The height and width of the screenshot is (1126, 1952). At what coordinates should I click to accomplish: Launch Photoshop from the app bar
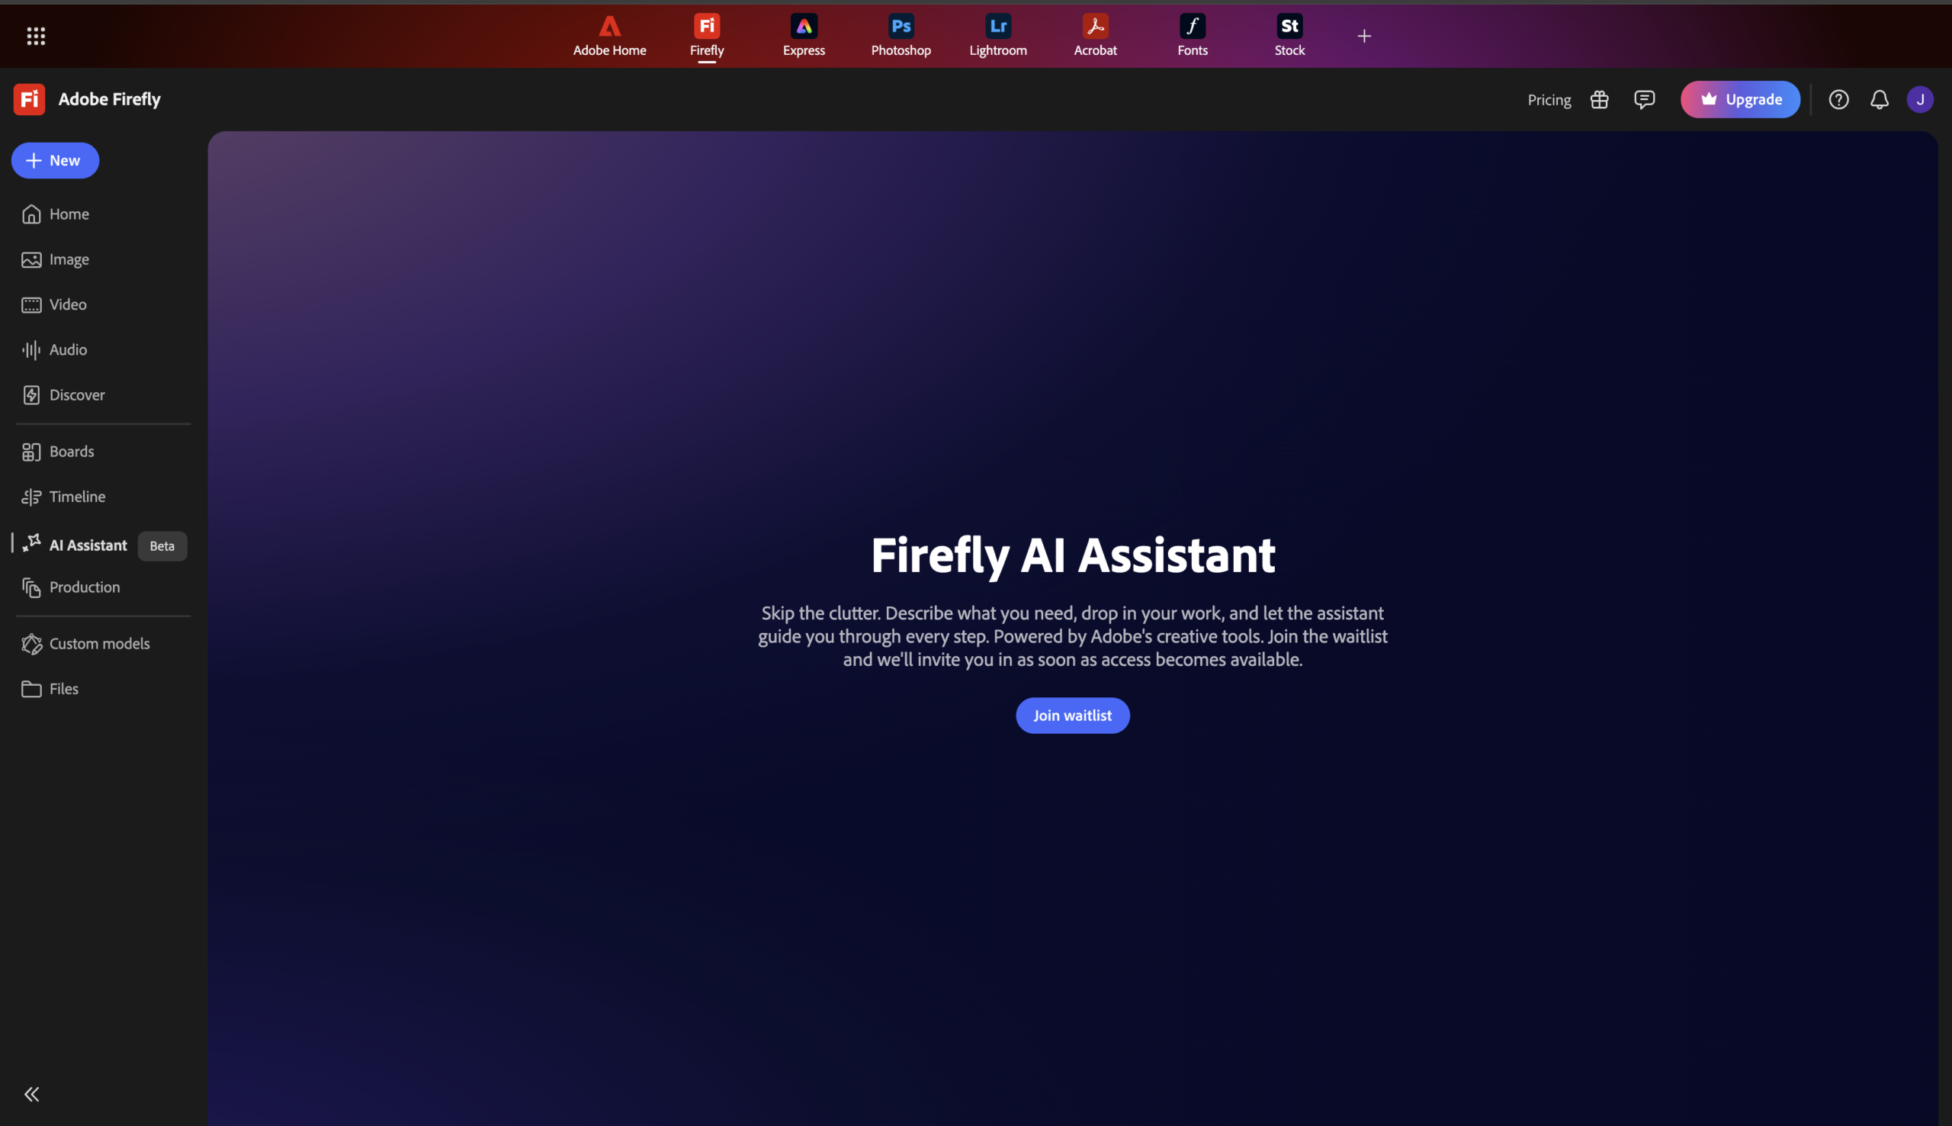(x=901, y=36)
